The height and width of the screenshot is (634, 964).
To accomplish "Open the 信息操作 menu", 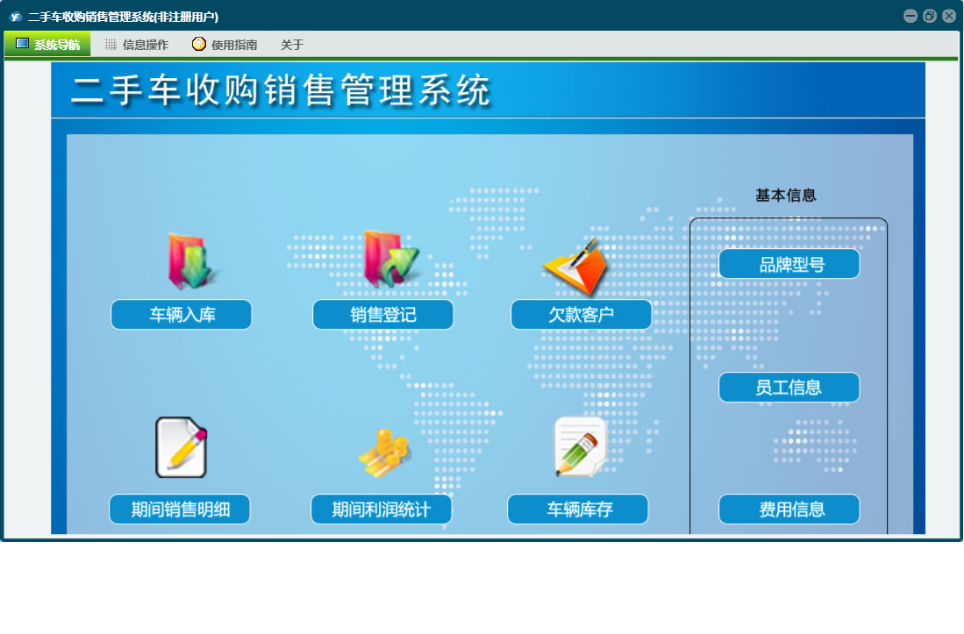I will pos(137,44).
